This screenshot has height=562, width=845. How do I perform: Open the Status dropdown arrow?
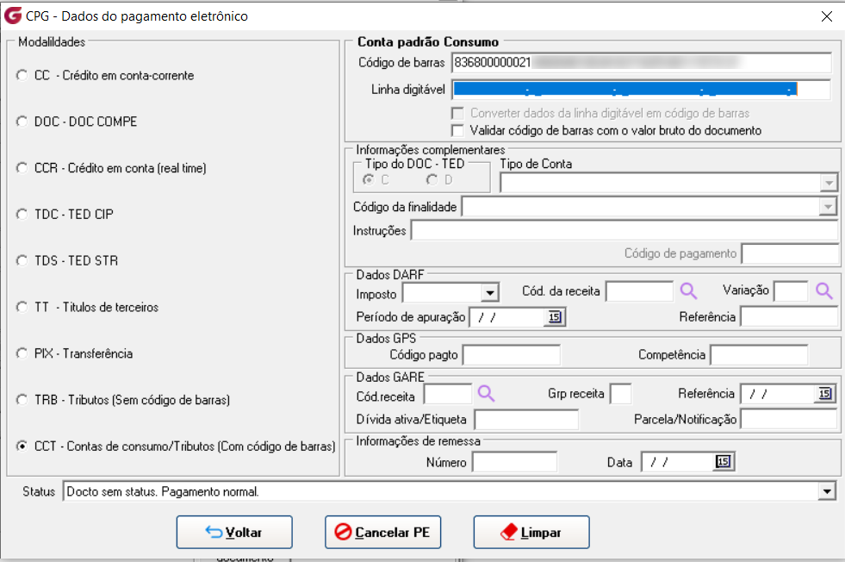[x=827, y=491]
